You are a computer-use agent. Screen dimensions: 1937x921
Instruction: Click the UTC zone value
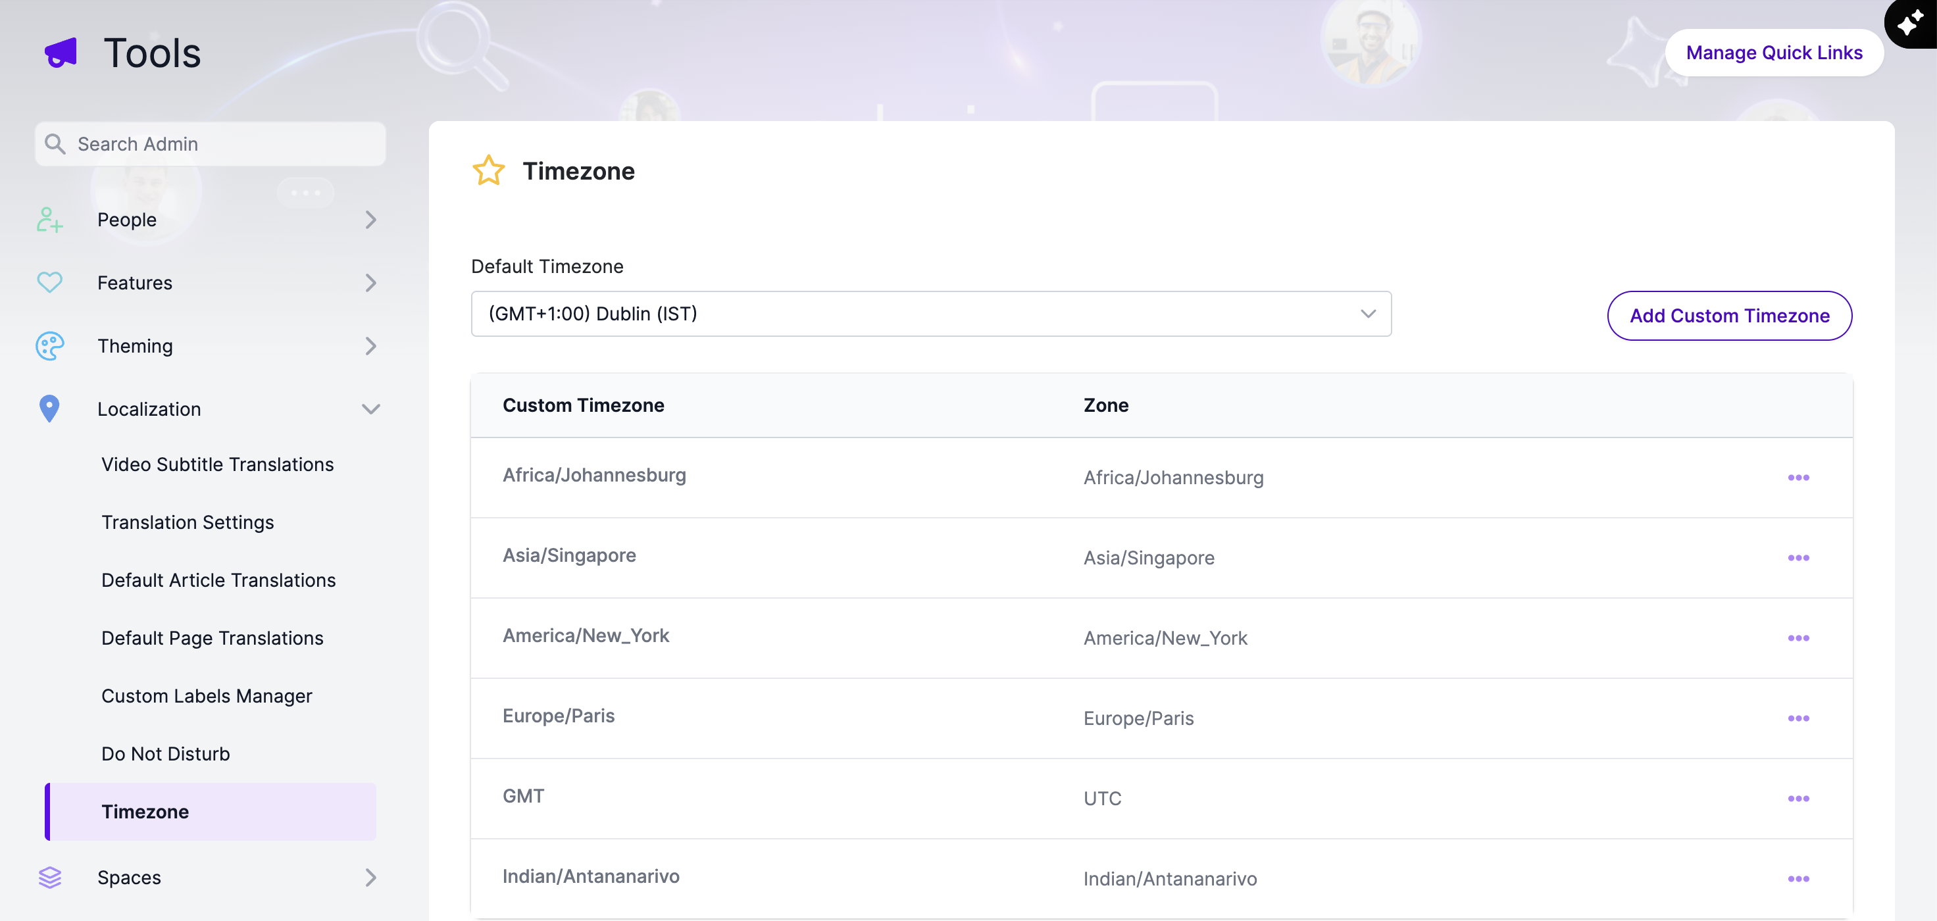pyautogui.click(x=1102, y=799)
